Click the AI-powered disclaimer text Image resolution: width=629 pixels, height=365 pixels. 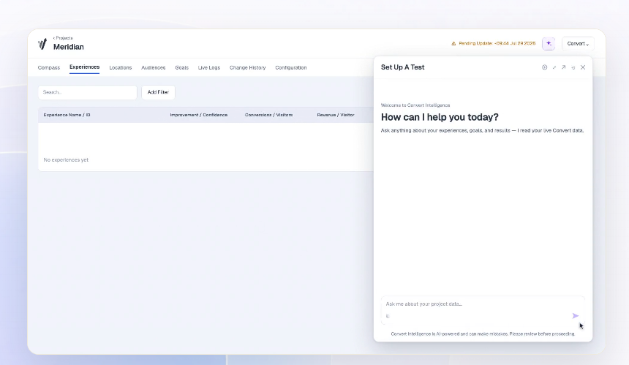[x=483, y=334]
